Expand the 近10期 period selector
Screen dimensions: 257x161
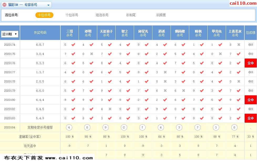click(x=9, y=34)
